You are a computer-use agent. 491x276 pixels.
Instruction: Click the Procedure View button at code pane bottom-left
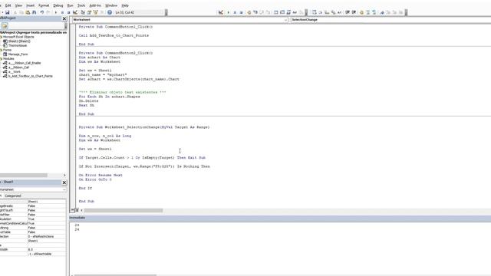[73, 210]
